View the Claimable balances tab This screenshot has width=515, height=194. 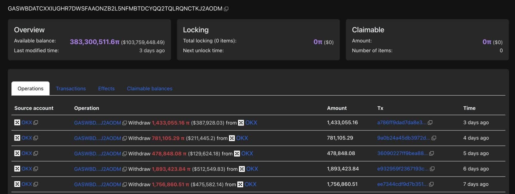[x=149, y=88]
